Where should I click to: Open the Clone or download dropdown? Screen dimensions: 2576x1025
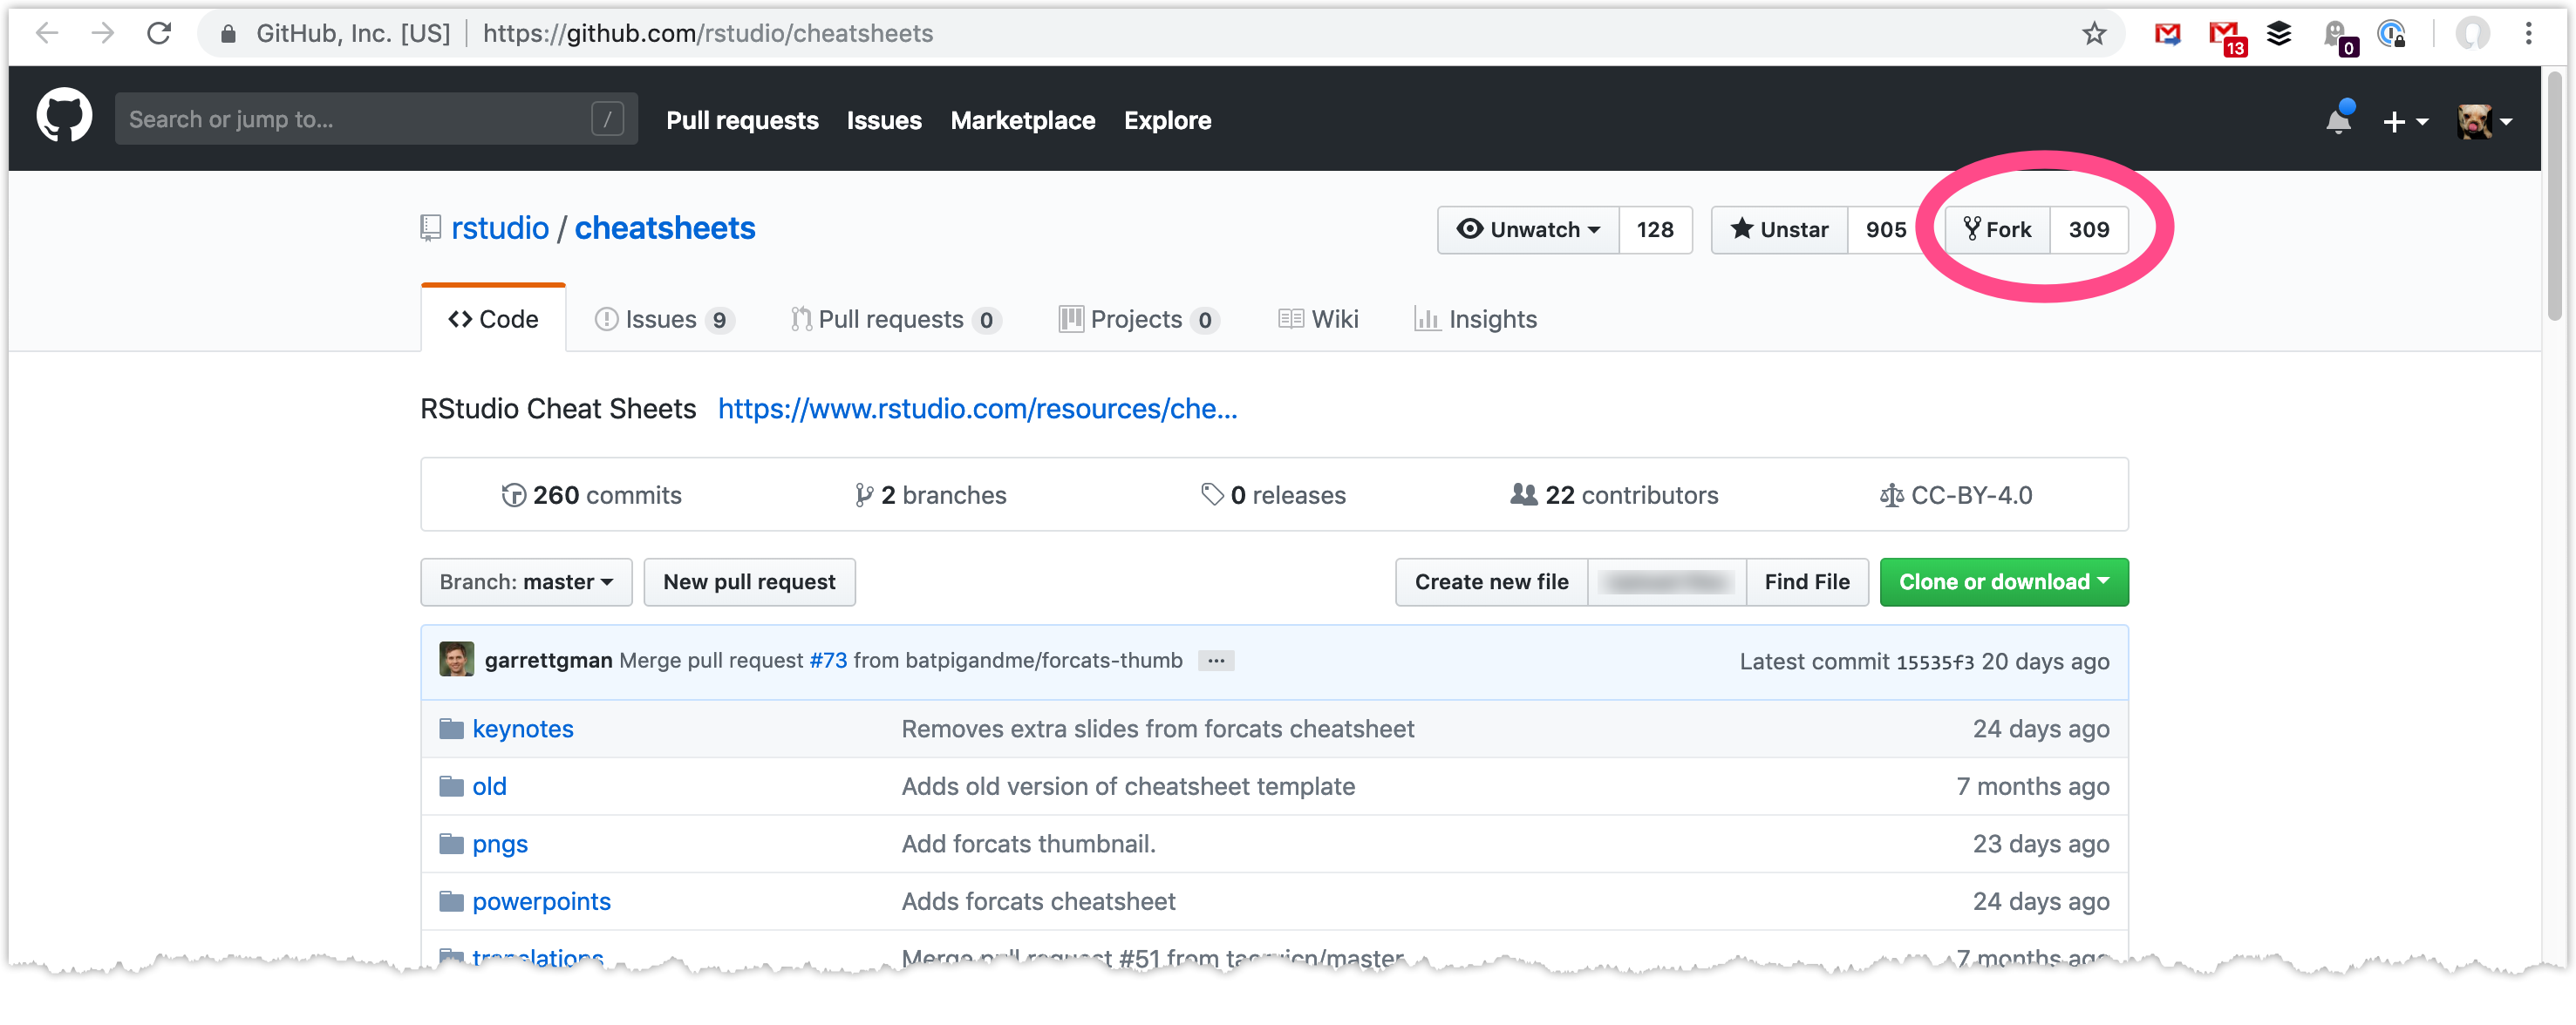[2003, 581]
